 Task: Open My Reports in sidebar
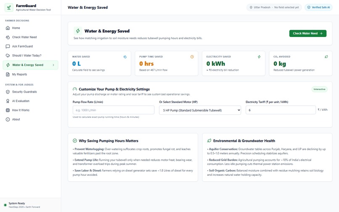coord(30,74)
